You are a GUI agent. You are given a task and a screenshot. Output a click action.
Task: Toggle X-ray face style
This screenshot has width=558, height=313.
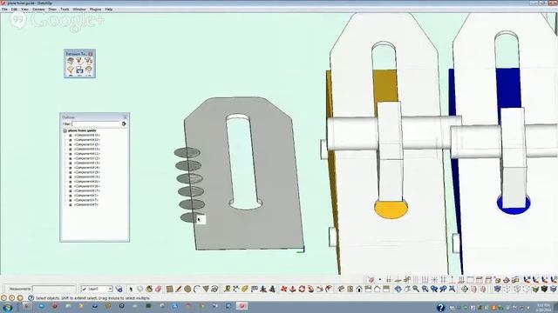498,290
